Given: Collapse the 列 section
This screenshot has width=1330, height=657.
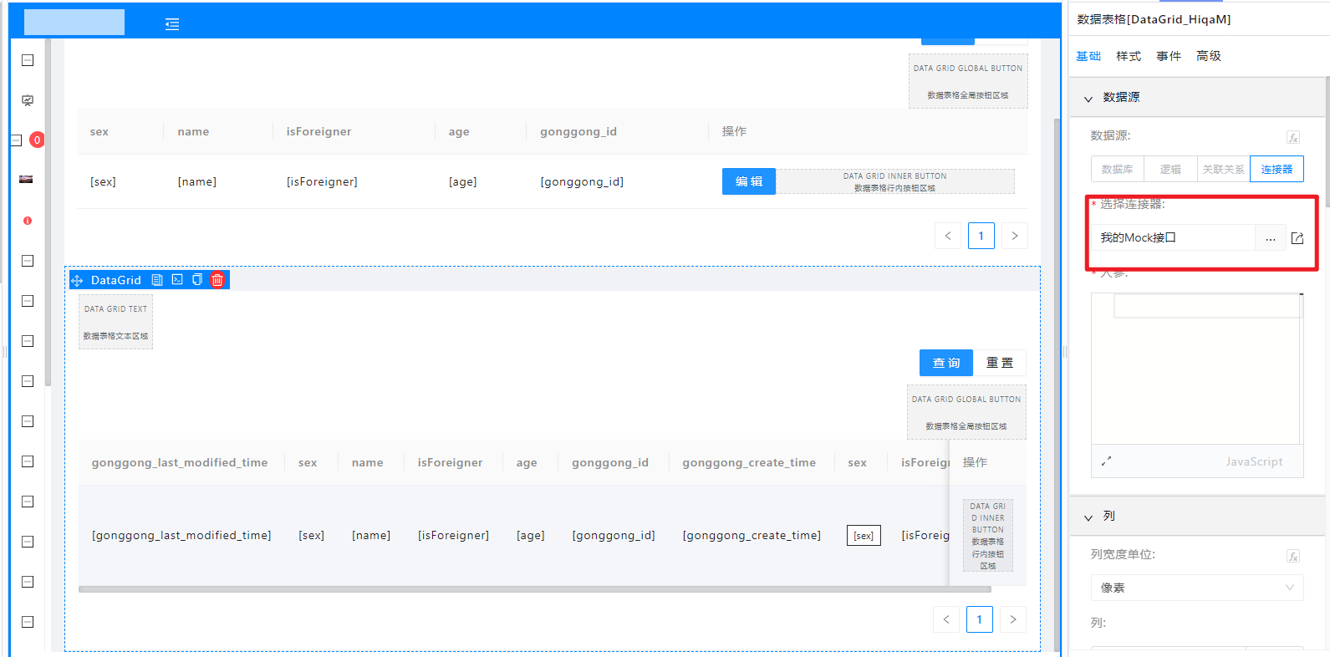Looking at the screenshot, I should 1088,517.
